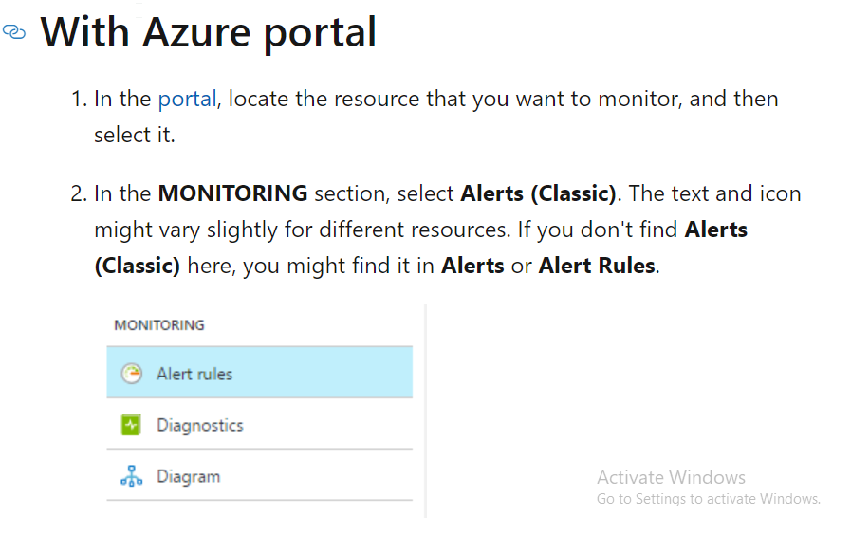The width and height of the screenshot is (851, 534).
Task: Click the green Diagnostics icon
Action: tap(131, 426)
